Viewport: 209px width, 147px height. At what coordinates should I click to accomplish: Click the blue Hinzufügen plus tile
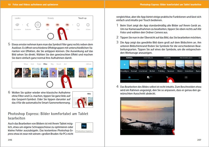(x=125, y=65)
